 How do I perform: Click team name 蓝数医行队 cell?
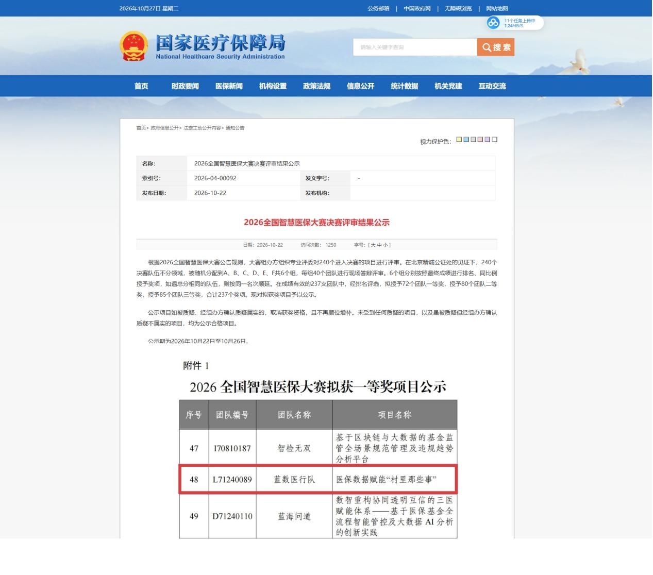click(294, 480)
